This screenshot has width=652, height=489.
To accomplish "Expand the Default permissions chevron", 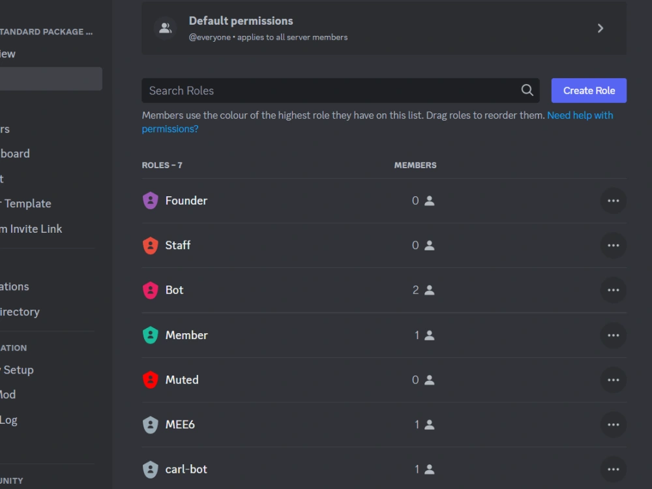I will pyautogui.click(x=600, y=28).
